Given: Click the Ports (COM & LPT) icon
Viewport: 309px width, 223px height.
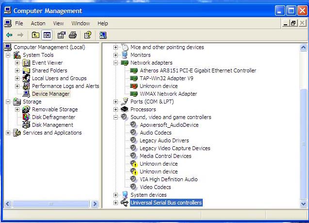Looking at the screenshot, I should coord(125,102).
